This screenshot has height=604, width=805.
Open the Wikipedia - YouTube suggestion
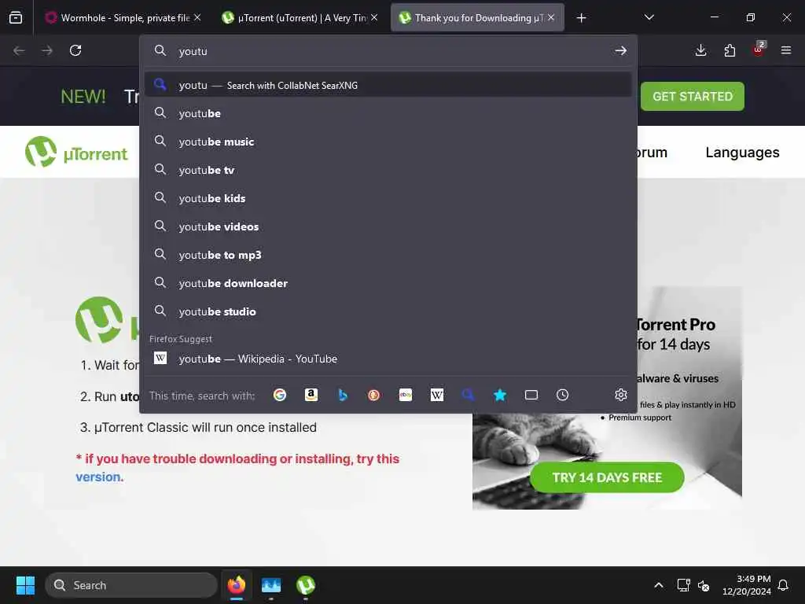pyautogui.click(x=388, y=359)
